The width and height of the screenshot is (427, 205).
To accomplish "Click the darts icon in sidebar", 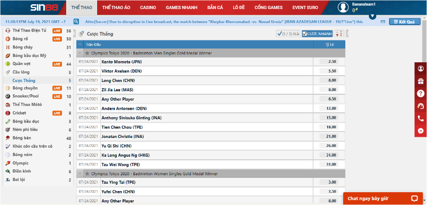I will [x=8, y=130].
